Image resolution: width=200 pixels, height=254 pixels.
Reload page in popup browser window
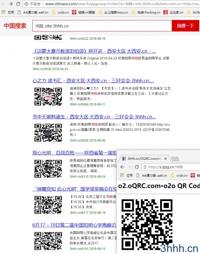click(x=137, y=167)
